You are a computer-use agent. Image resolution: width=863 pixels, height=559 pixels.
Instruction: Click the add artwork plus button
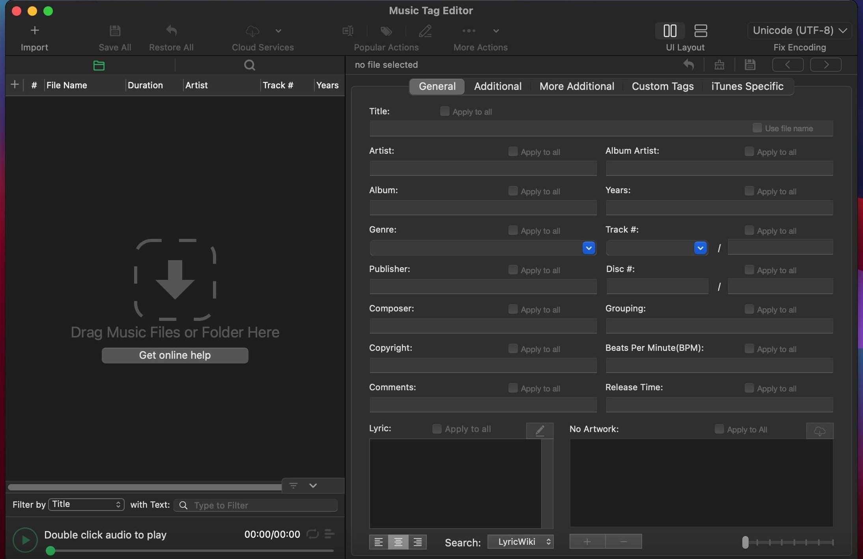pyautogui.click(x=587, y=542)
